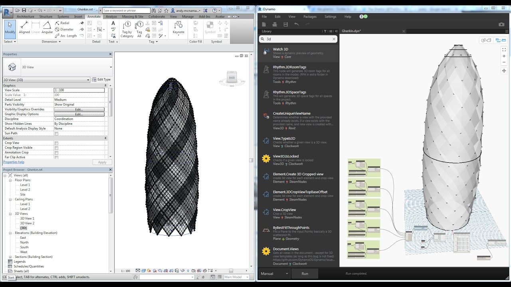511x287 pixels.
Task: Open the North elevation view
Action: [x=24, y=242]
